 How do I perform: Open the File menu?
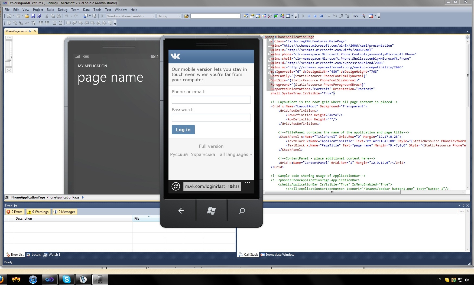7,9
